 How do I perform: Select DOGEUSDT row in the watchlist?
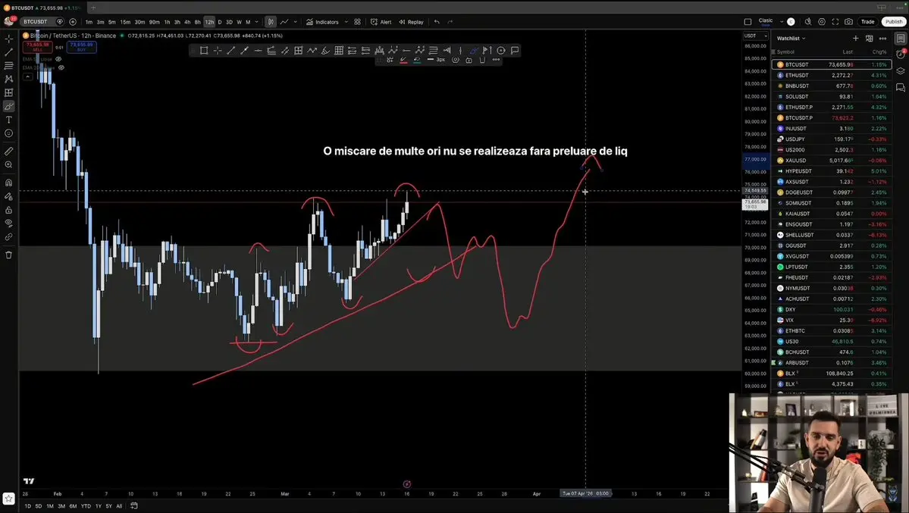tap(832, 192)
